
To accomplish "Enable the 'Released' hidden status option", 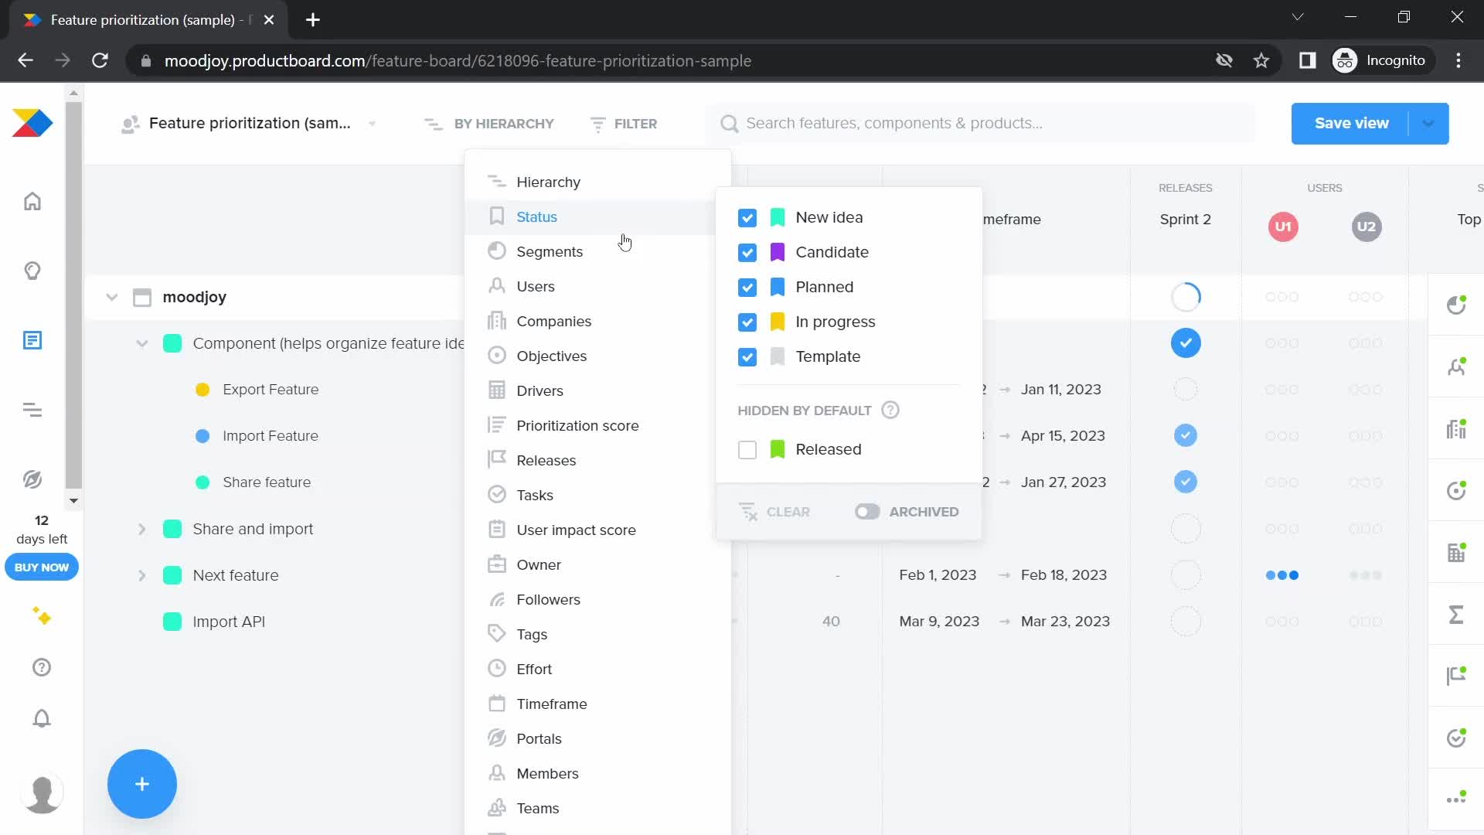I will [x=747, y=450].
